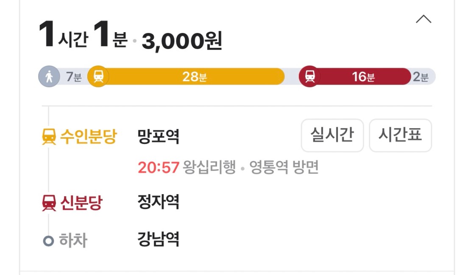Select 망포역 boarding station
This screenshot has width=474, height=275.
click(x=159, y=137)
